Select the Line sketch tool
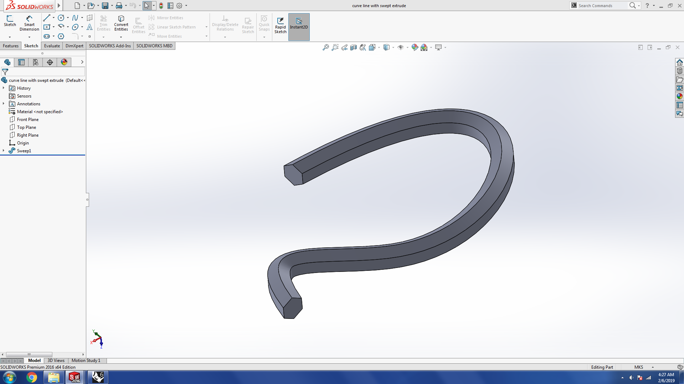Image resolution: width=684 pixels, height=384 pixels. [x=46, y=18]
